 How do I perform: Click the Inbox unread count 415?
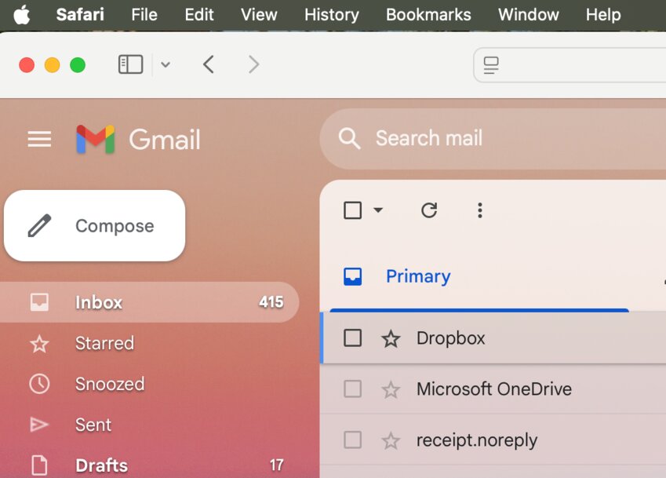(271, 302)
